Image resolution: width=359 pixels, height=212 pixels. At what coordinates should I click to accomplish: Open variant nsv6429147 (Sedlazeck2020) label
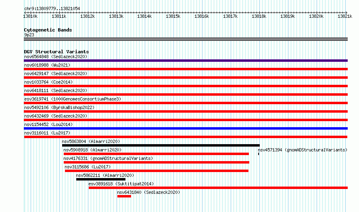click(x=56, y=73)
